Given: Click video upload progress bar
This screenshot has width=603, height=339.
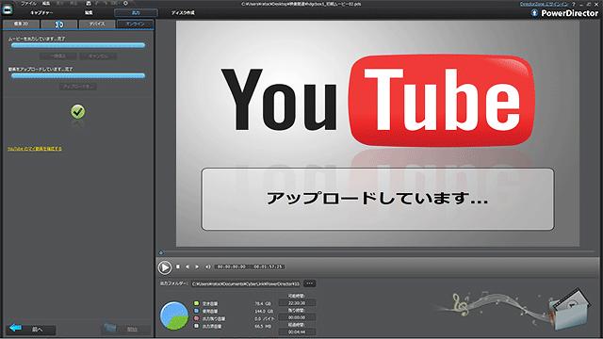Looking at the screenshot, I should point(78,75).
